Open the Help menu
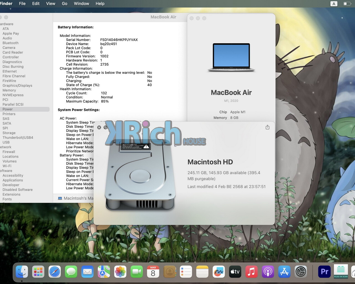Viewport: 355px width, 284px height. point(100,4)
